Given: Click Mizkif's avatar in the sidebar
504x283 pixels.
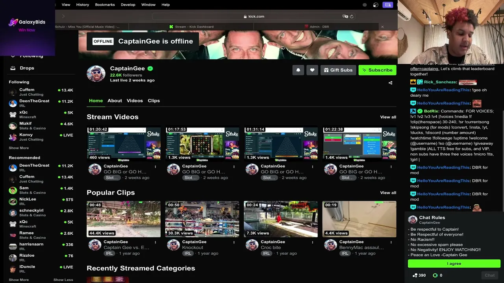Looking at the screenshot, I should pos(13,126).
